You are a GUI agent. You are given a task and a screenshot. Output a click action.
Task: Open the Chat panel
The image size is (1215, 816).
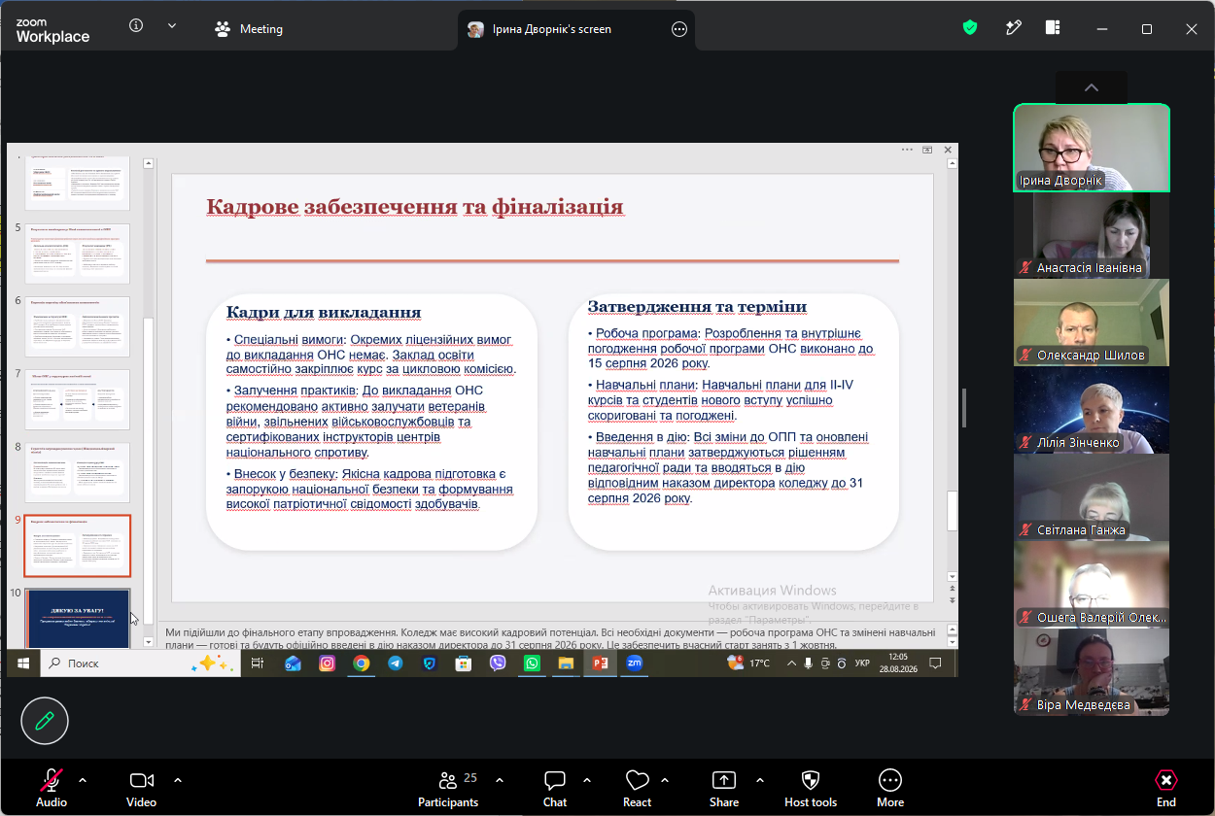[555, 788]
